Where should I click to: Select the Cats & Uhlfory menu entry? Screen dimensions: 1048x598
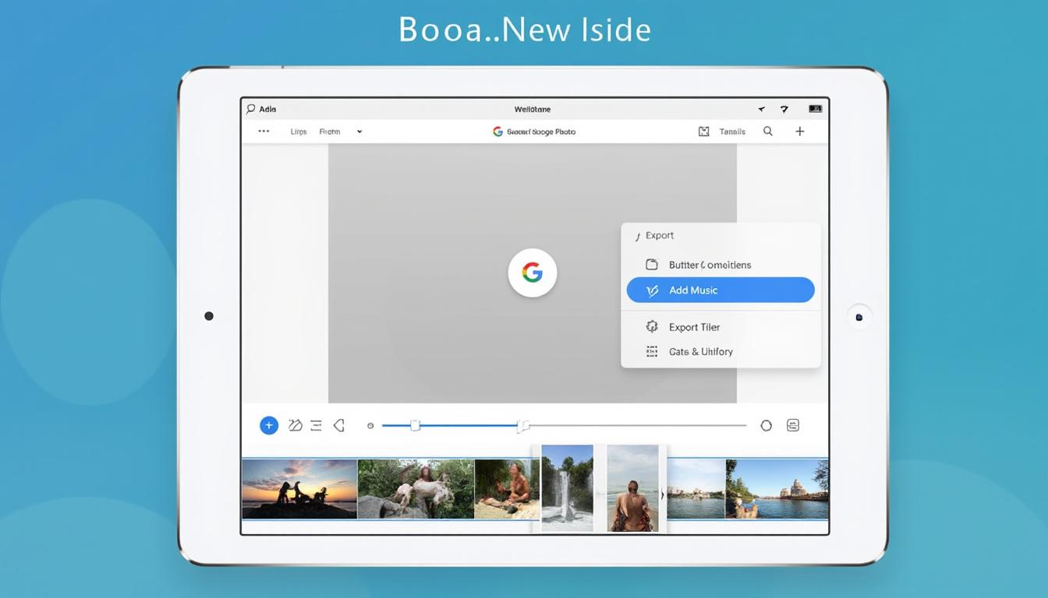coord(701,351)
